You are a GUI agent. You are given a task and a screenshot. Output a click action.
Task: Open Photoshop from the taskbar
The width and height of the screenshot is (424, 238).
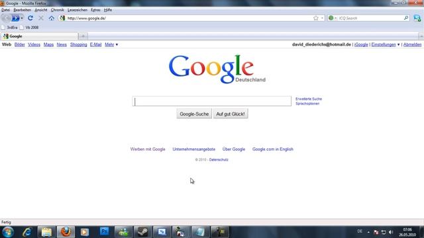click(x=104, y=232)
